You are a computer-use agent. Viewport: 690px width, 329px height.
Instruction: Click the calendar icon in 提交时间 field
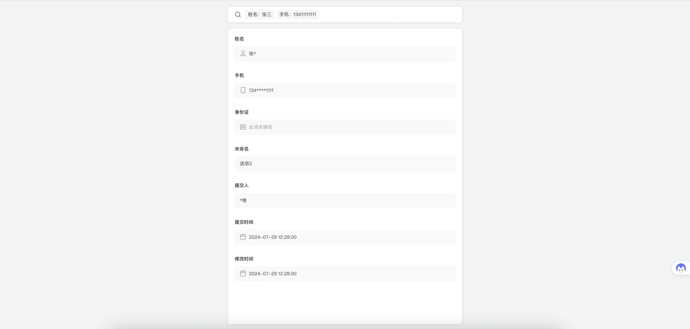[x=243, y=237]
